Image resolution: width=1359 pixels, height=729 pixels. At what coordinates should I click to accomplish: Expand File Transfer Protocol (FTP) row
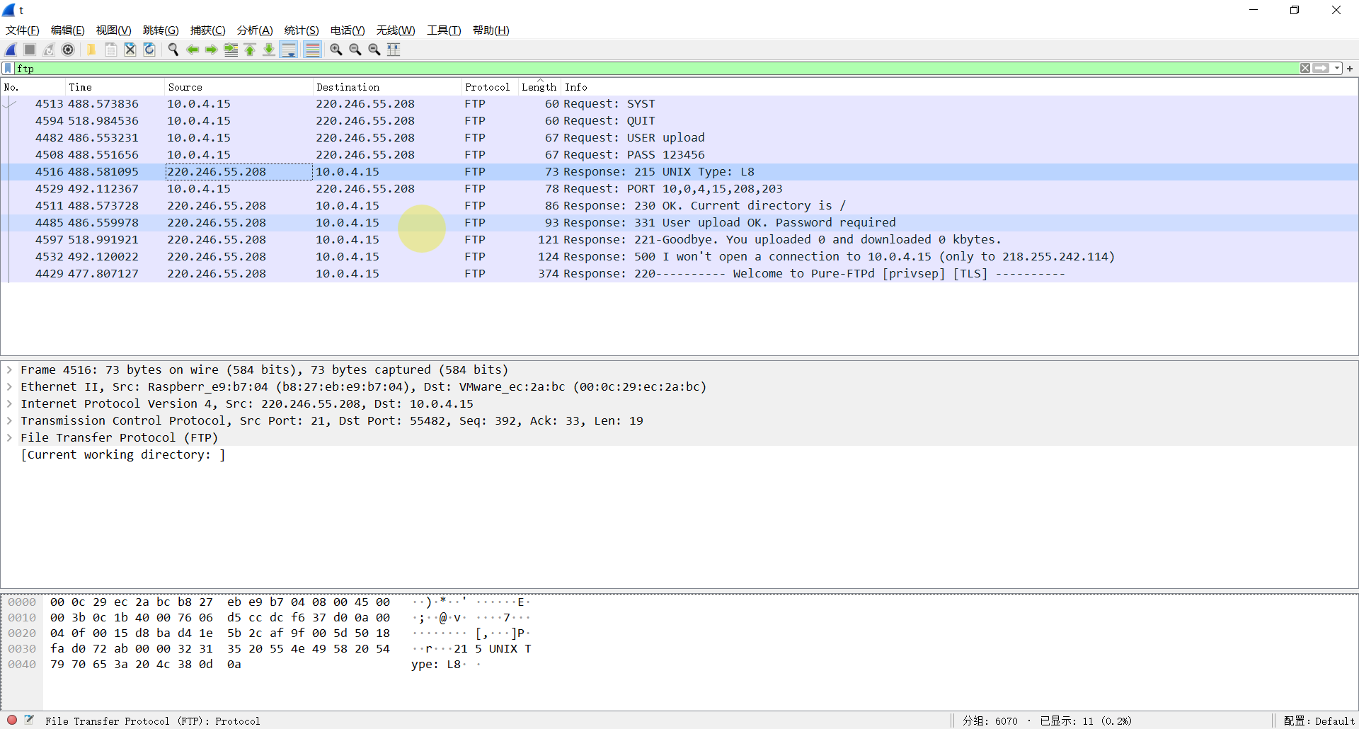[9, 437]
